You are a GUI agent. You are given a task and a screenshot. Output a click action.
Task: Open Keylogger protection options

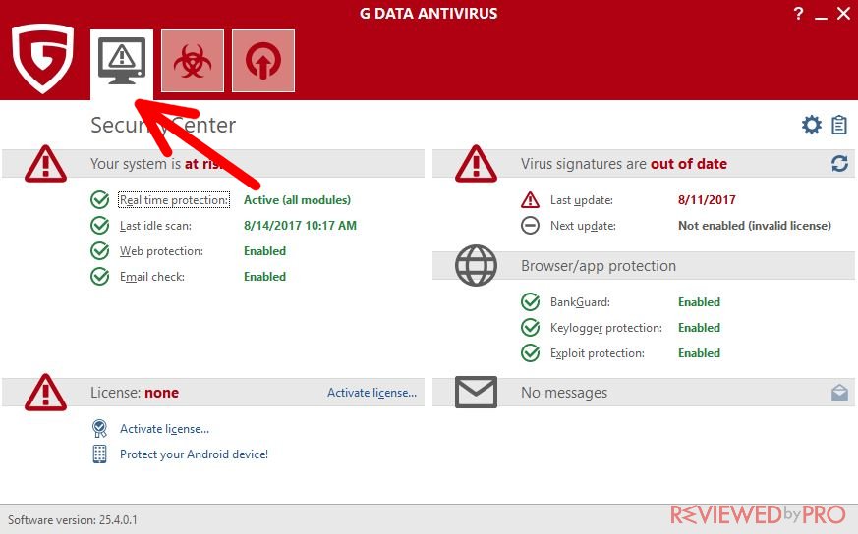(606, 328)
